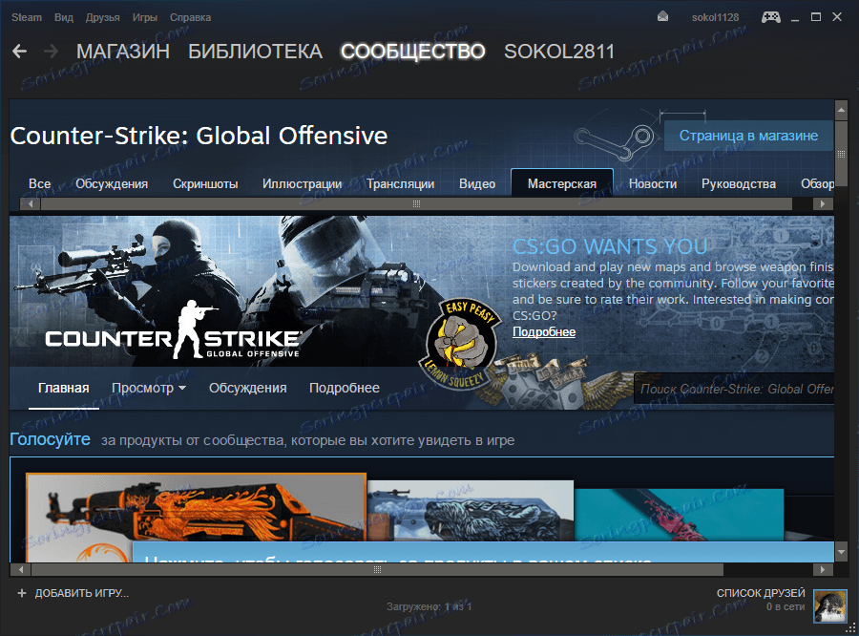Go back with the left arrow

(19, 52)
